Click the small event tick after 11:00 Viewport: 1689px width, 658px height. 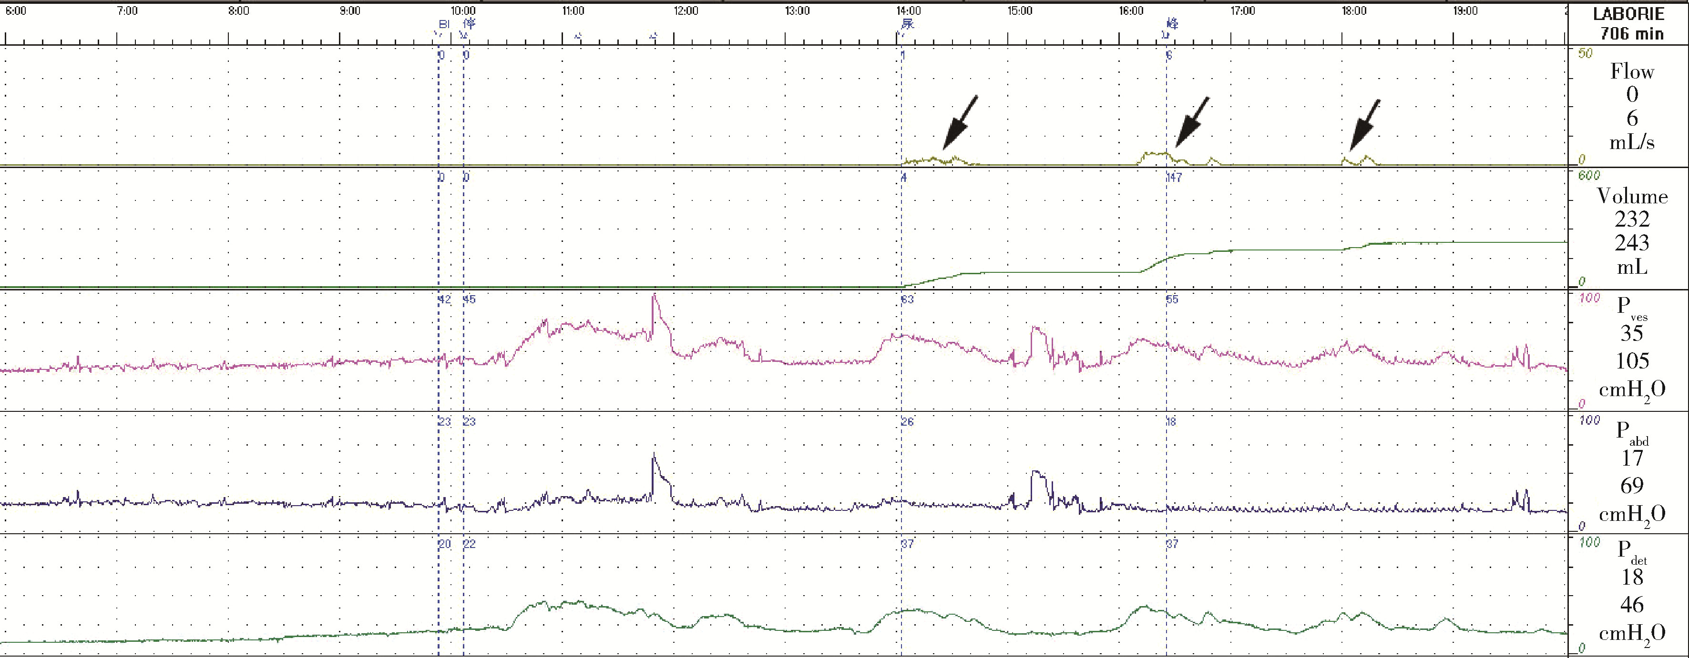[x=578, y=37]
